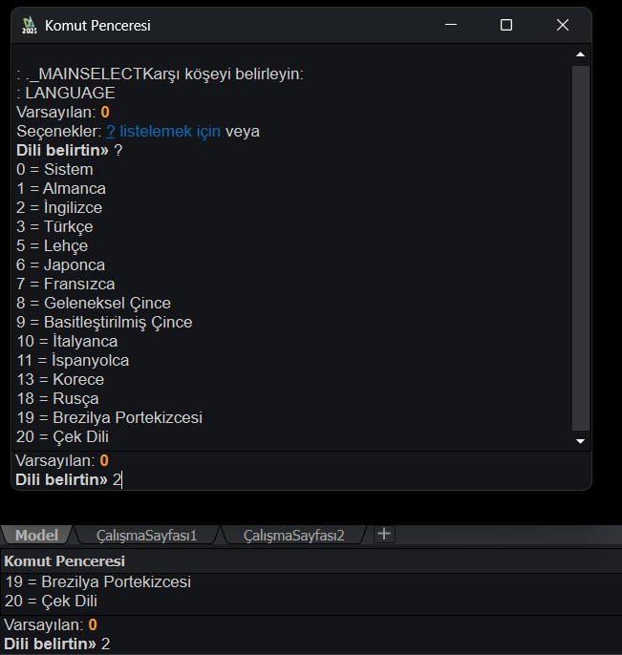
Task: Focus the floating window's Dili belirtin input
Action: tap(287, 479)
